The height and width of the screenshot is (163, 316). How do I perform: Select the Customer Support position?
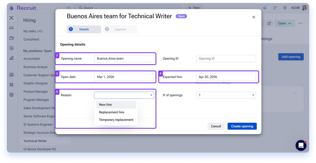[39, 75]
